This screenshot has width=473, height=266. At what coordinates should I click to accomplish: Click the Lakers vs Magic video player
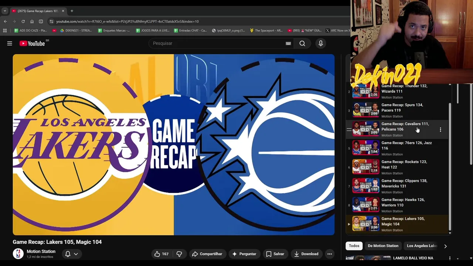174,145
